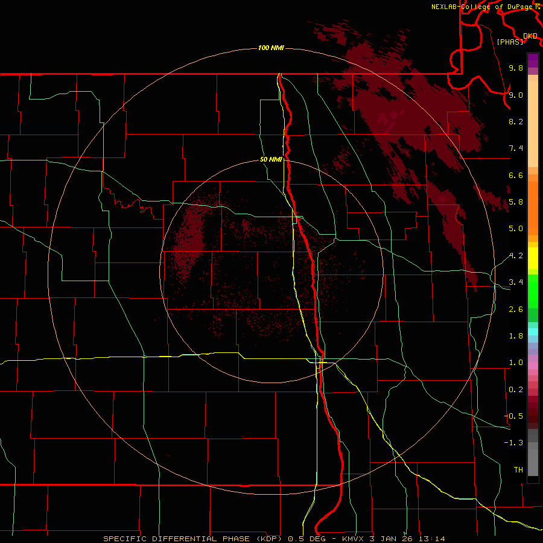Pick the orange color bar segment
This screenshot has height=543, width=543.
(533, 208)
